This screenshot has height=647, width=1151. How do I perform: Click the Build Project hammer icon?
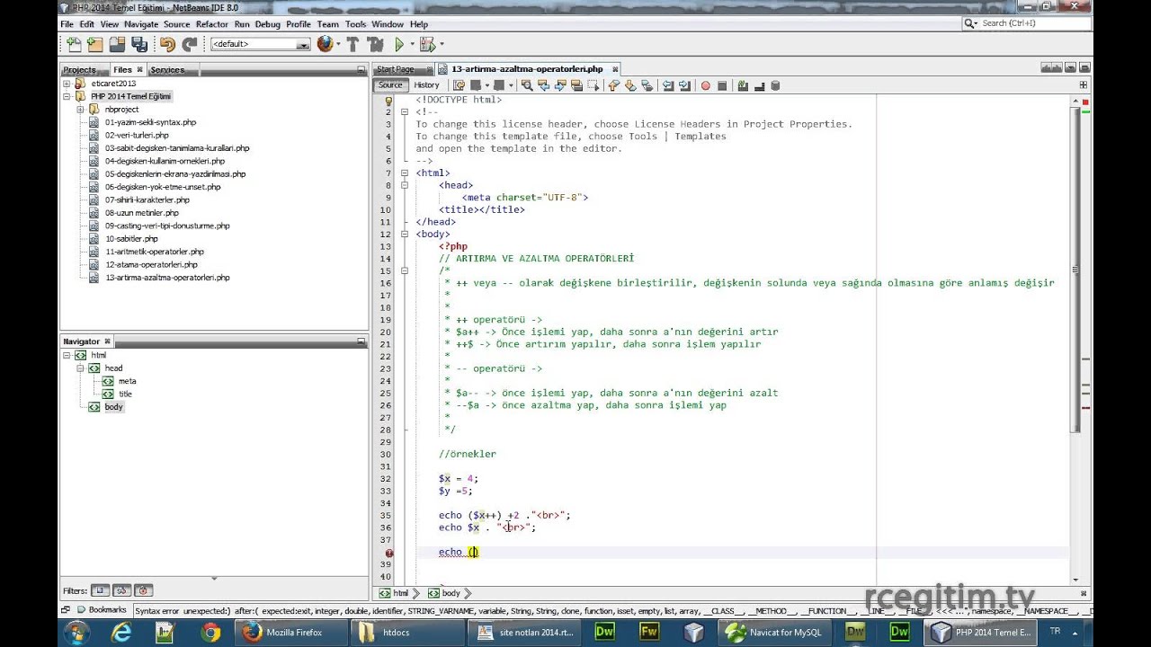352,44
